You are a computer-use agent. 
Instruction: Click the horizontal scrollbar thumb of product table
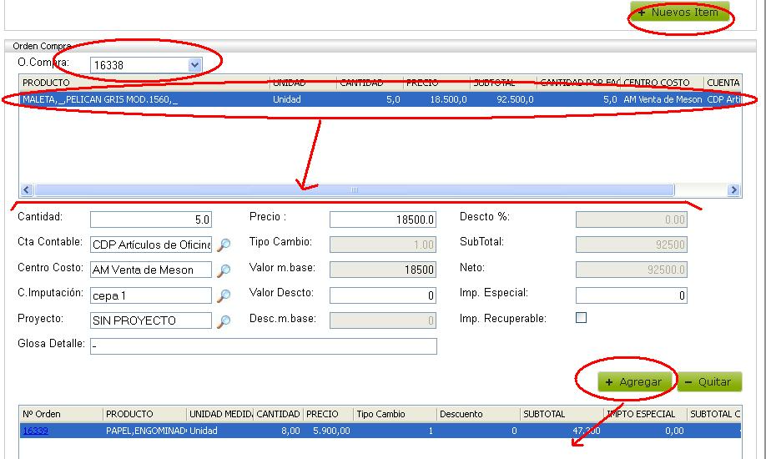click(x=354, y=189)
